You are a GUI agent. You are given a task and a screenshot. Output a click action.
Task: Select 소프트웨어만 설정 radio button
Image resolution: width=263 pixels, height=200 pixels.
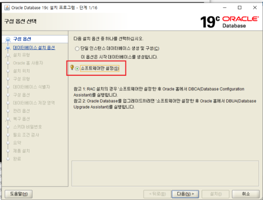[x=77, y=68]
